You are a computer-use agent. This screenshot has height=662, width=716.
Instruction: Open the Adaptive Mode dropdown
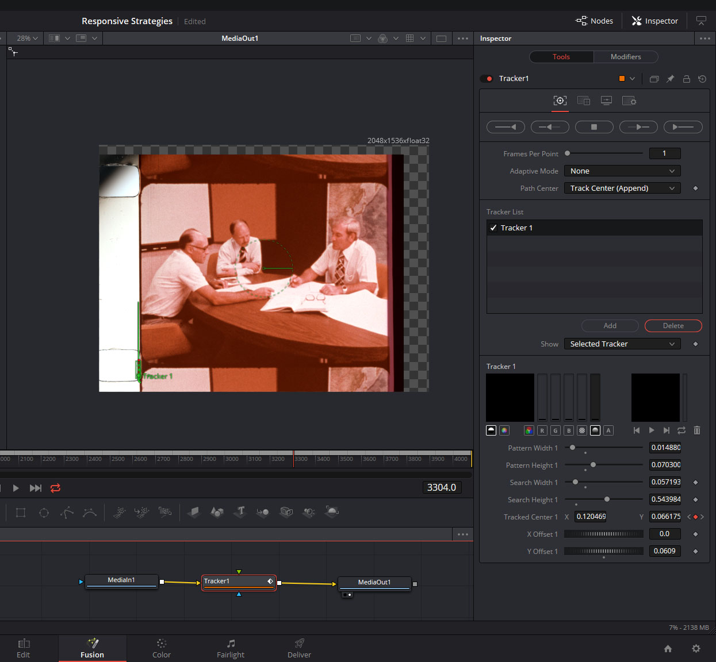[x=622, y=171]
